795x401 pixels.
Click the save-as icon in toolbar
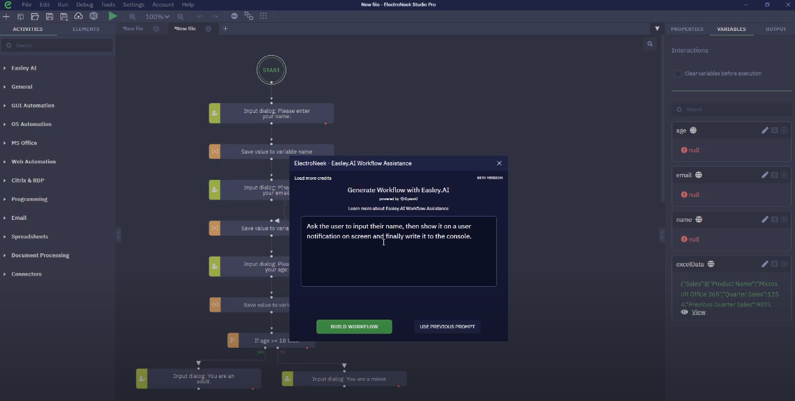(64, 16)
